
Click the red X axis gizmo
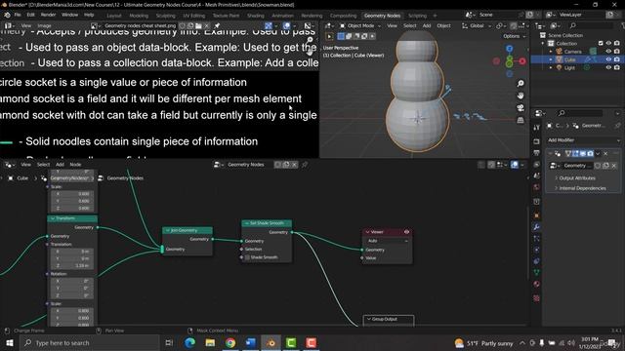(522, 61)
